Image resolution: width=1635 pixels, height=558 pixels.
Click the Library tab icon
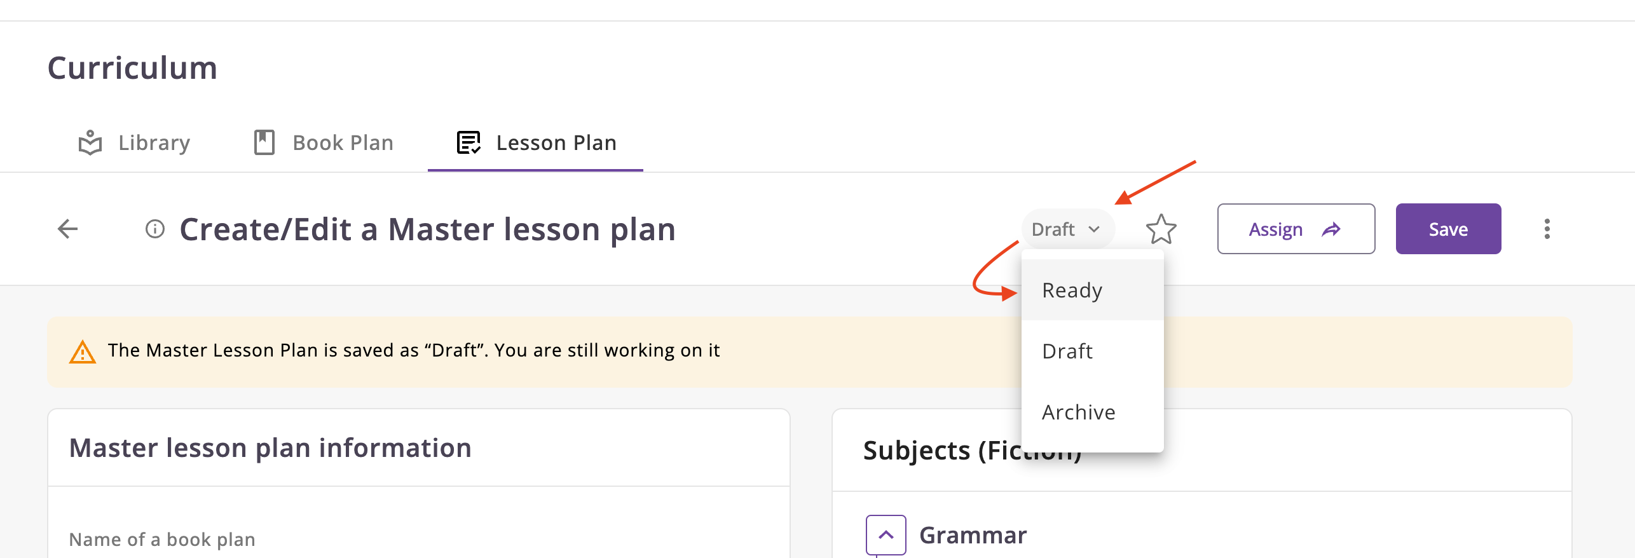(90, 143)
